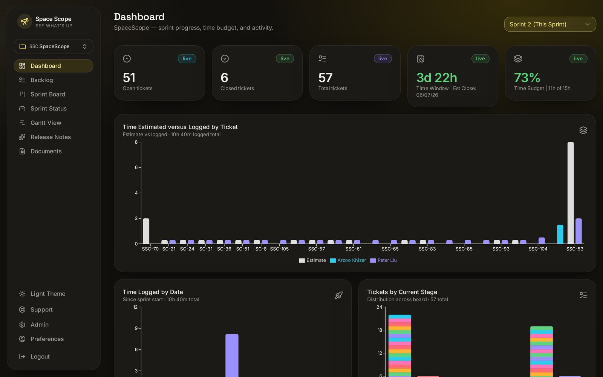Open the SSC SpaceScope project selector
The width and height of the screenshot is (603, 377).
[54, 46]
